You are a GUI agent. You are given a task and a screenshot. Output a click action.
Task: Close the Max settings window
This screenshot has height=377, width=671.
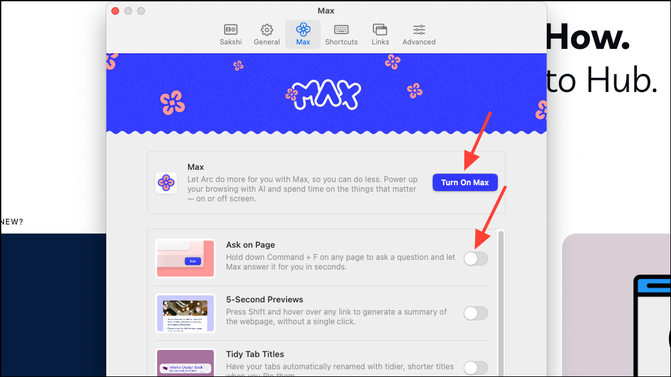click(115, 11)
